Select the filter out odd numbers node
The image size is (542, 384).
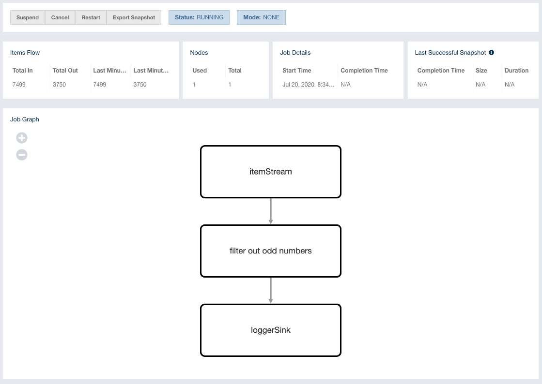coord(270,251)
